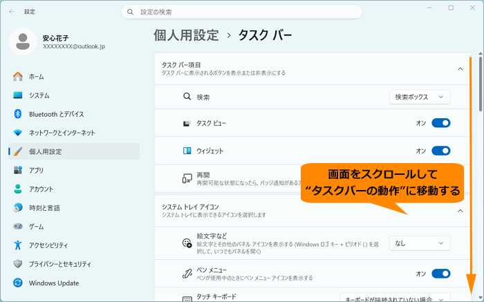The image size is (484, 302).
Task: Click the scrollbar up arrow
Action: [481, 54]
